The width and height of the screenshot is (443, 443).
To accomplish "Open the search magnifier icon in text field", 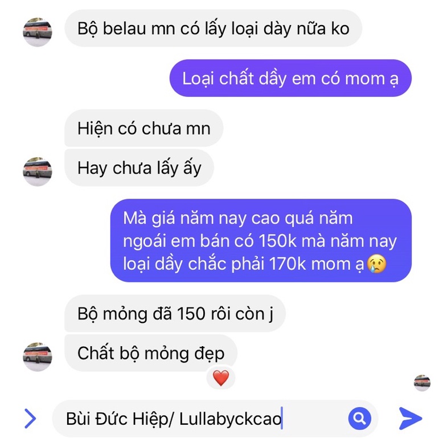I will pos(359,418).
